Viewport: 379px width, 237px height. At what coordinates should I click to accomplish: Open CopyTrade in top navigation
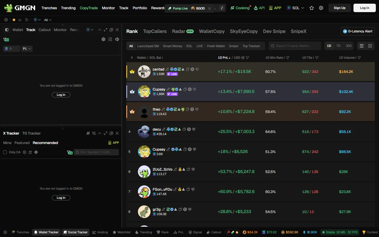click(89, 8)
